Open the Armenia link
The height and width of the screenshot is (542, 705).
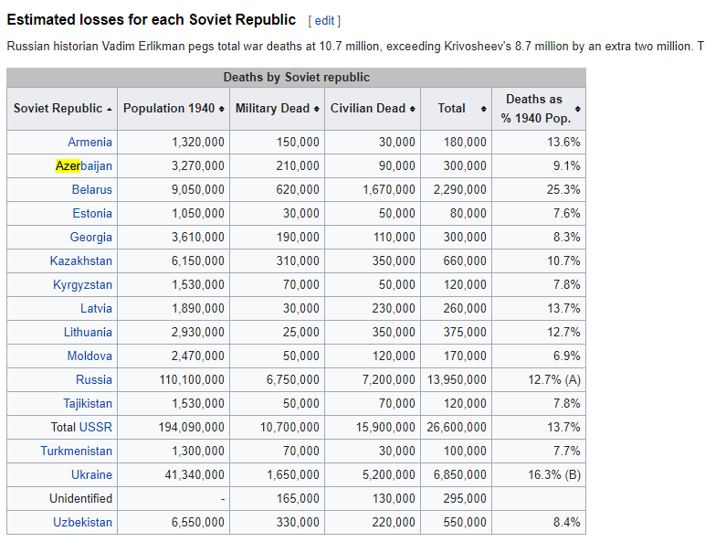coord(89,143)
